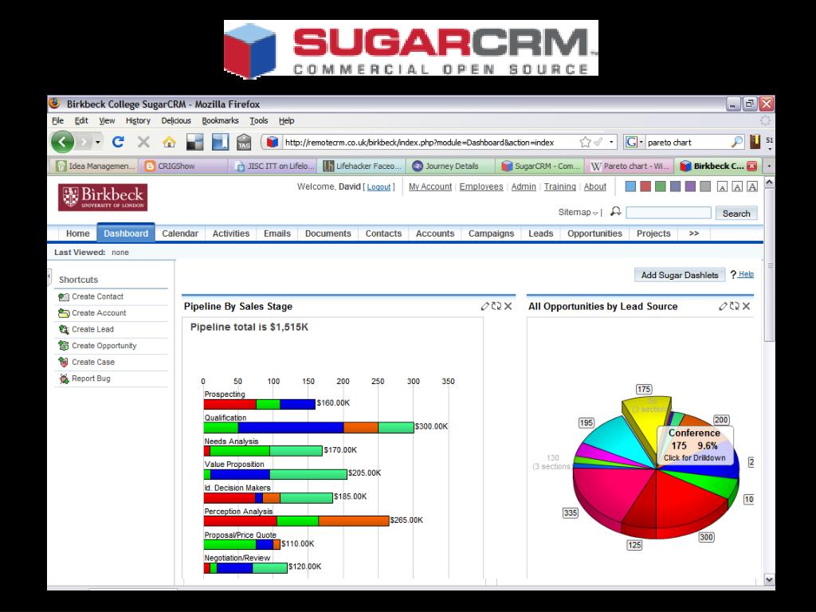Click the Logout link
Image resolution: width=816 pixels, height=612 pixels.
click(x=379, y=186)
